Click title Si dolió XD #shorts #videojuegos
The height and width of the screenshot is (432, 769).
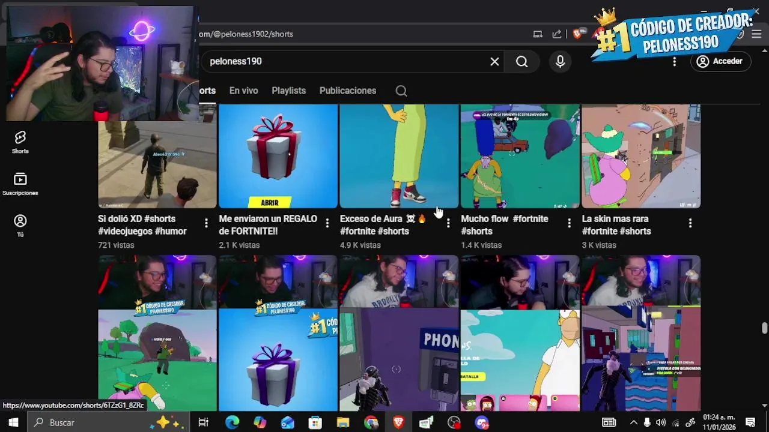tap(142, 225)
